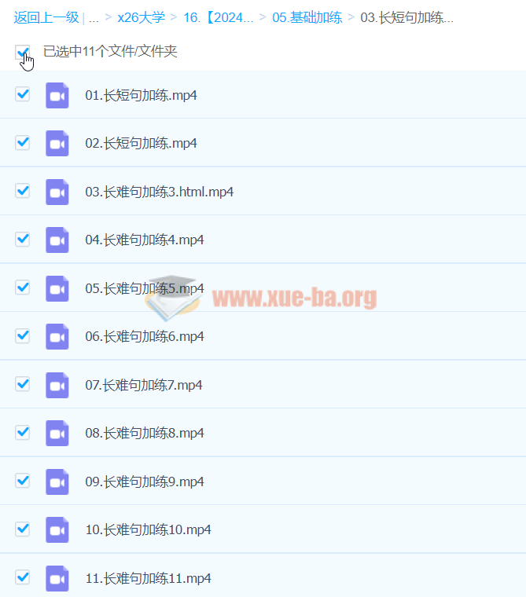Navigate to 05.基础加练 breadcrumb folder
526x597 pixels.
(307, 17)
